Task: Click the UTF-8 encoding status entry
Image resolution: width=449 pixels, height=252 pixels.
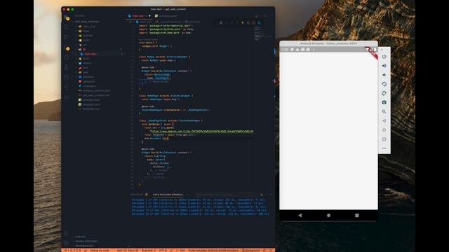Action: point(163,251)
